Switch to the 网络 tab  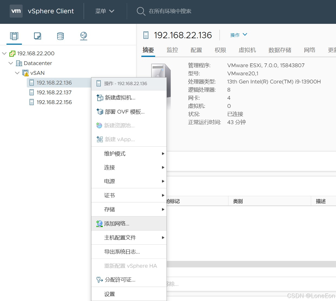tap(310, 50)
